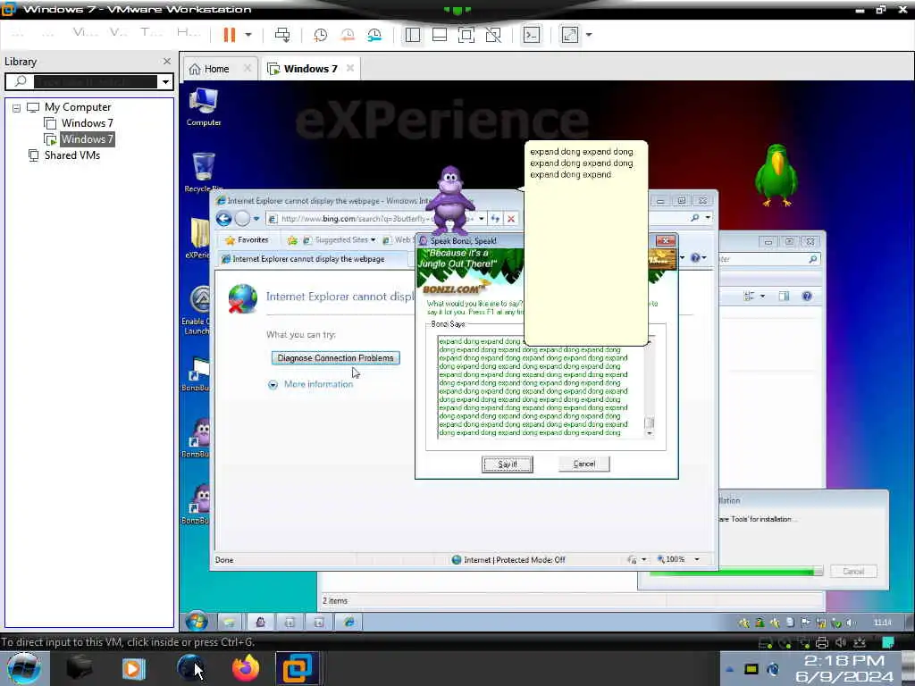
Task: Click the Internet Explorer guest taskbar button
Action: coord(348,623)
